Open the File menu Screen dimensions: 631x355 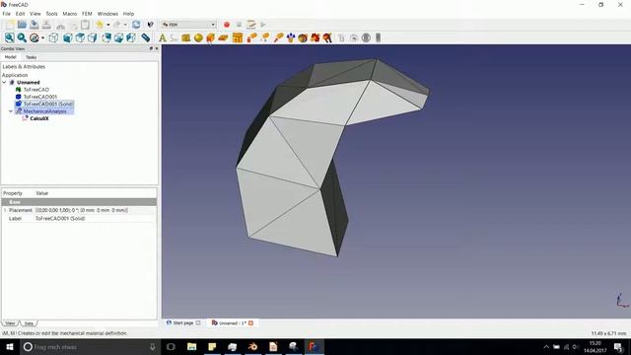tap(7, 14)
